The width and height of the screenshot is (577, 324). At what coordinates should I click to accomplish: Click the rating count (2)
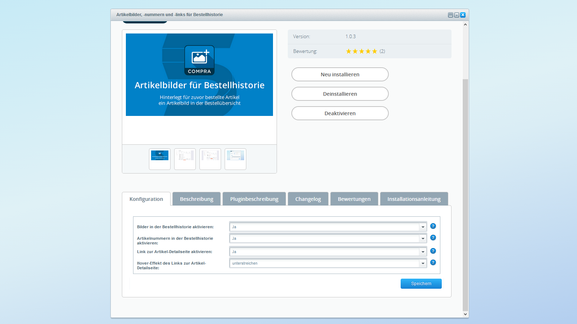[x=382, y=51]
